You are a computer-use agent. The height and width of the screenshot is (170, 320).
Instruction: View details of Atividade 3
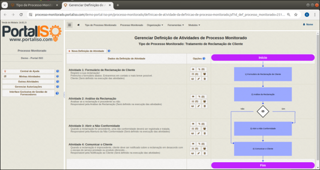193,124
